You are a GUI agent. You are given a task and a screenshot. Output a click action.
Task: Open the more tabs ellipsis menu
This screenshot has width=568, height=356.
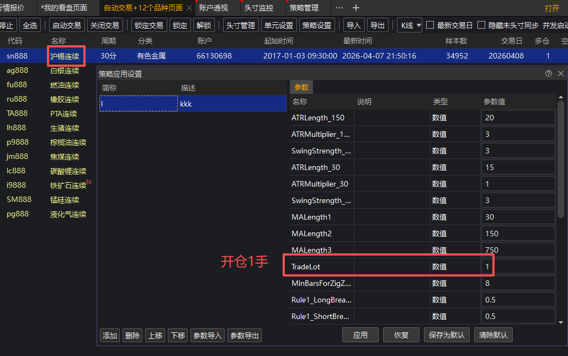click(339, 8)
